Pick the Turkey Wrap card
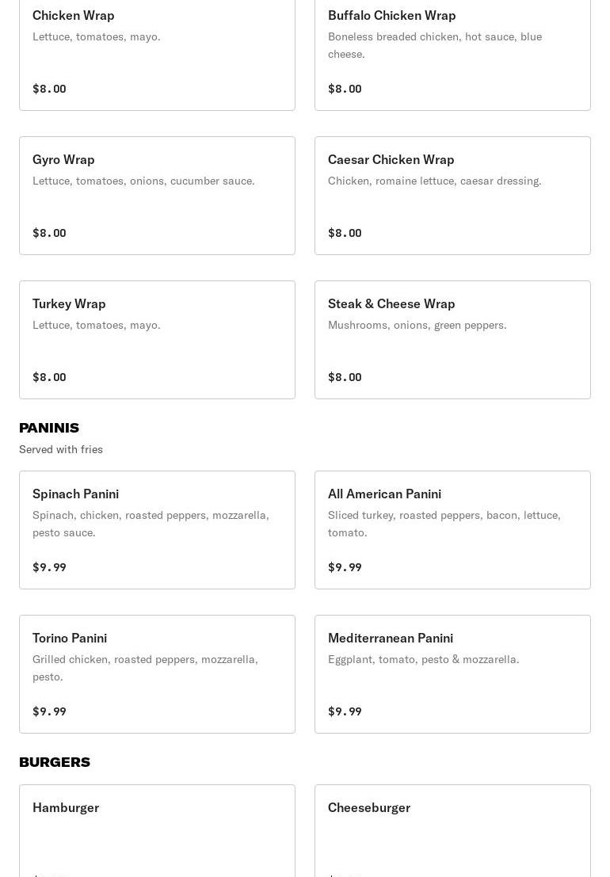The width and height of the screenshot is (610, 877). (x=157, y=340)
